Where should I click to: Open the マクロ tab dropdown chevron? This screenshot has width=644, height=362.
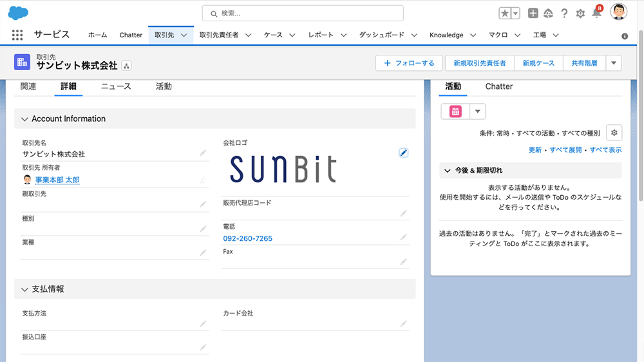point(517,35)
